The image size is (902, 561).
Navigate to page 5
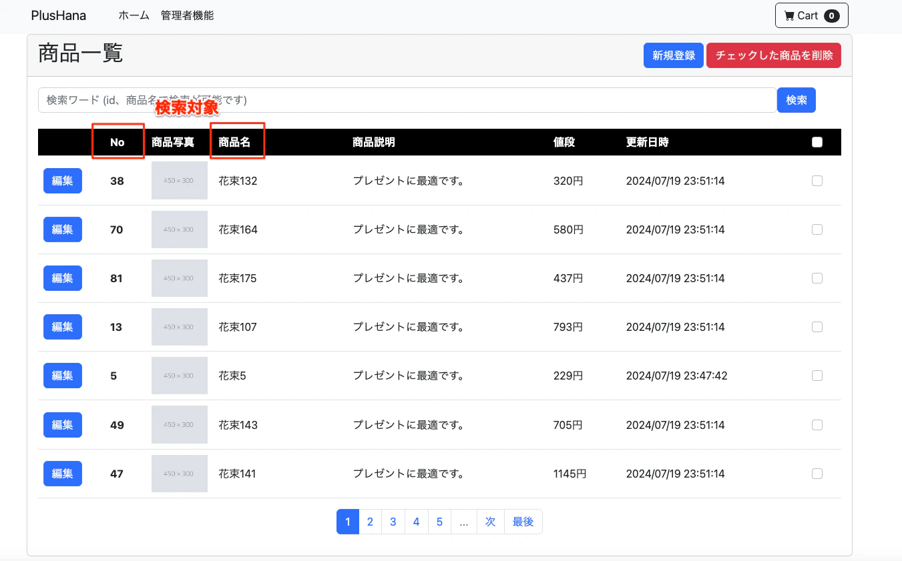click(439, 522)
